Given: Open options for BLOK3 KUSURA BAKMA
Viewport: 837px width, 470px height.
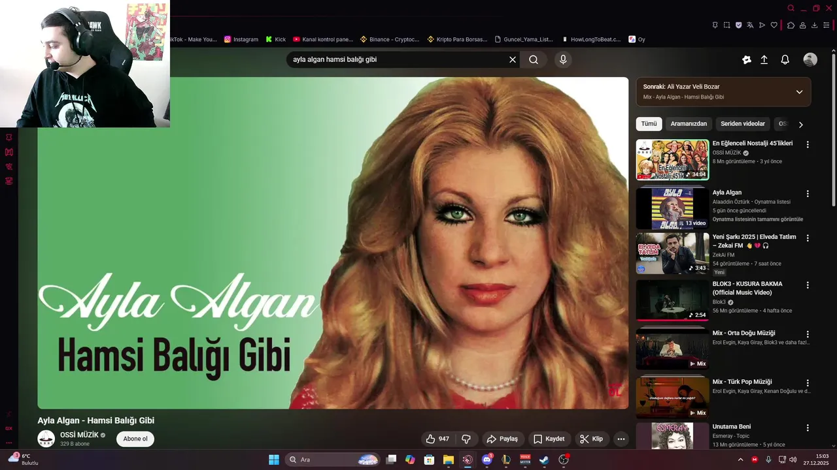Looking at the screenshot, I should click(x=808, y=285).
